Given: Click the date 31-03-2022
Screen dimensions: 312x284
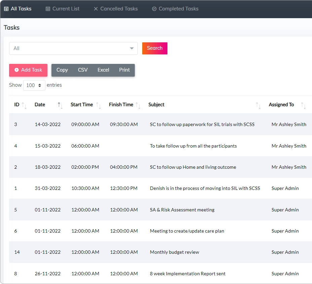Looking at the screenshot, I should tap(47, 188).
